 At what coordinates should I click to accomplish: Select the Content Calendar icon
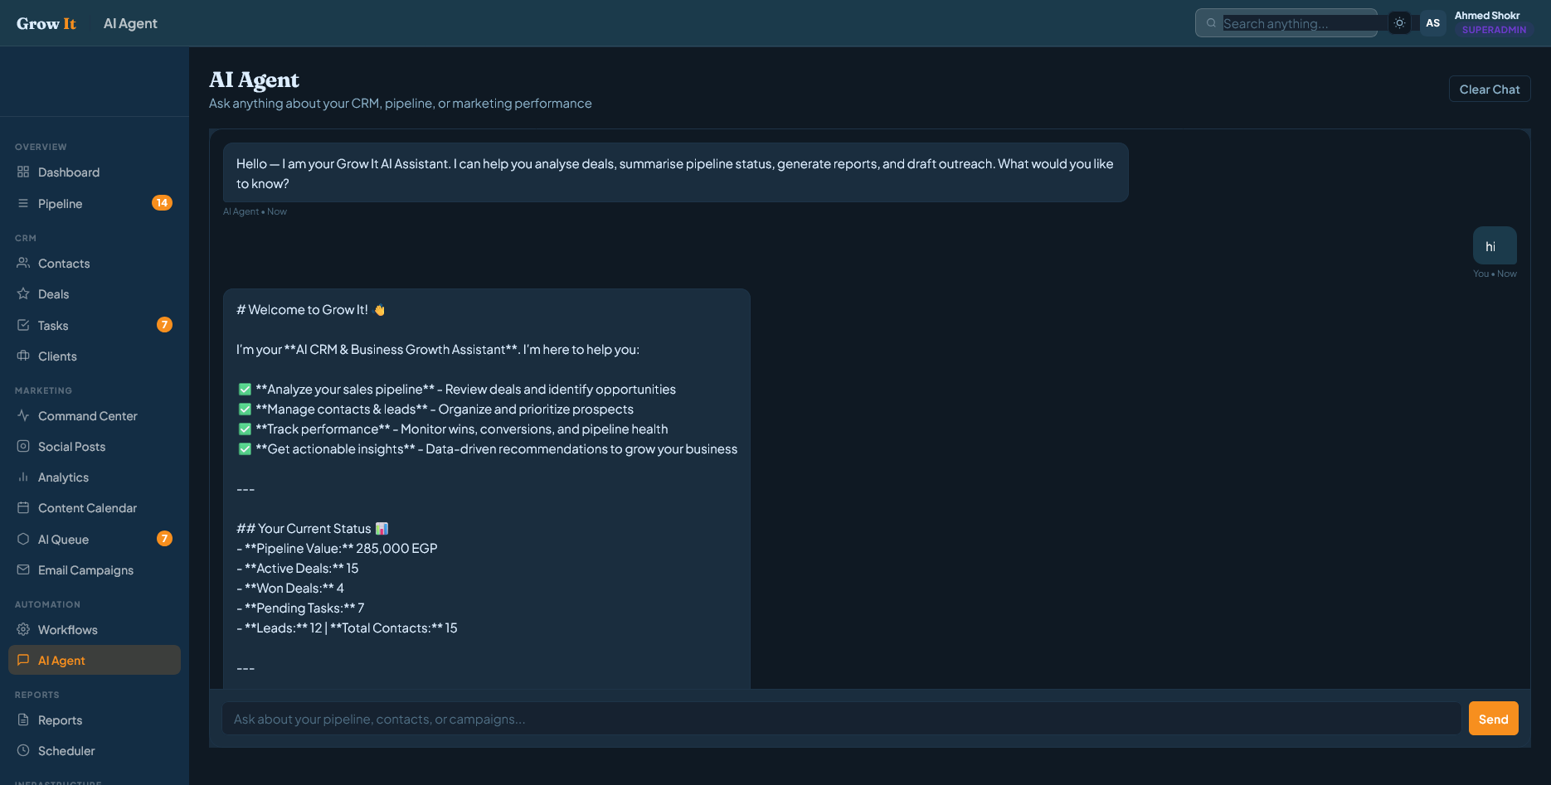22,507
